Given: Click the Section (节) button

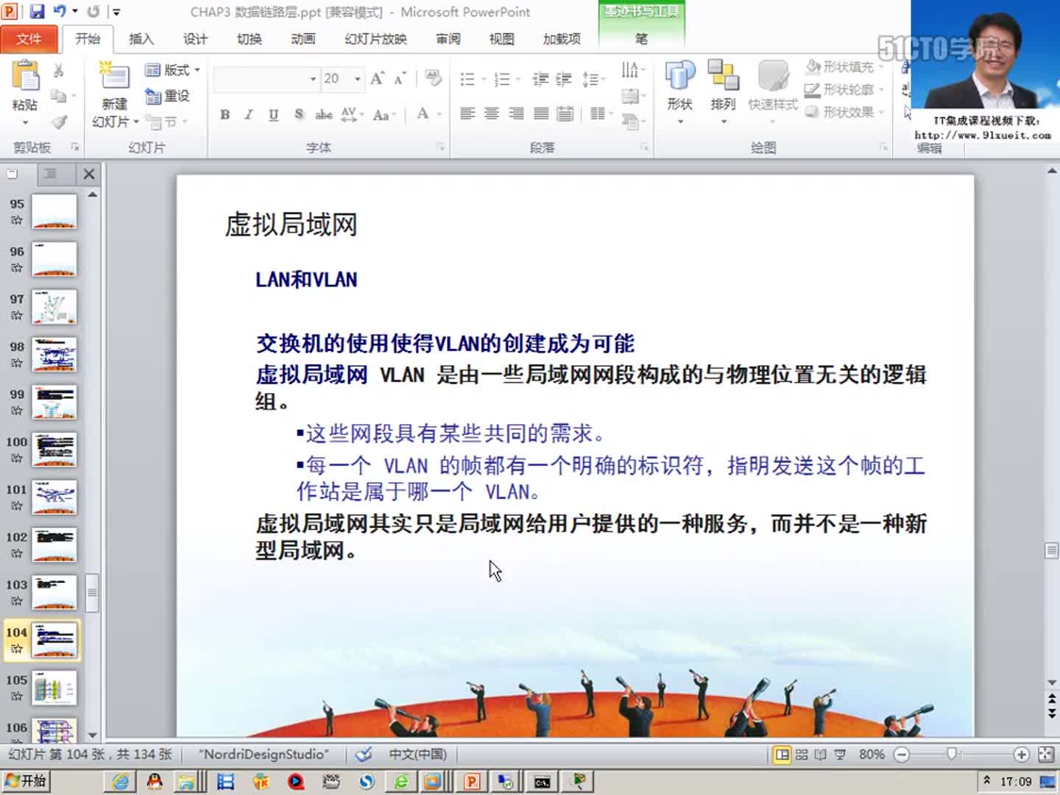Looking at the screenshot, I should tap(166, 121).
